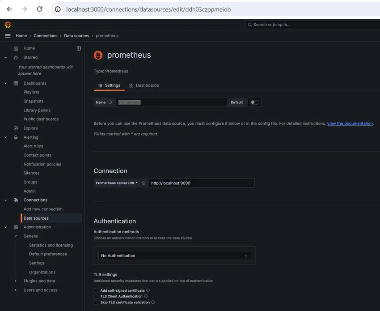
Task: Click the search magnifier icon
Action: point(249,25)
